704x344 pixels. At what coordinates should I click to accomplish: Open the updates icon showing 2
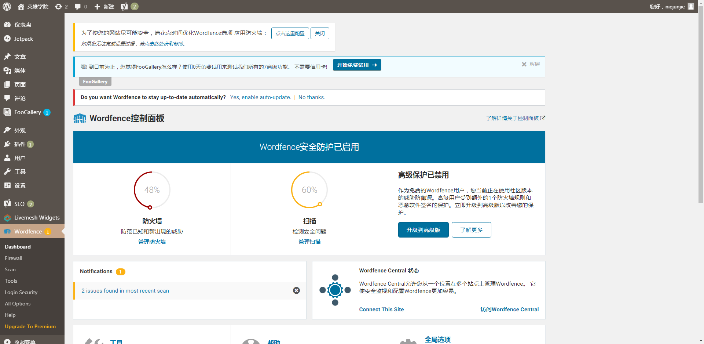coord(61,7)
